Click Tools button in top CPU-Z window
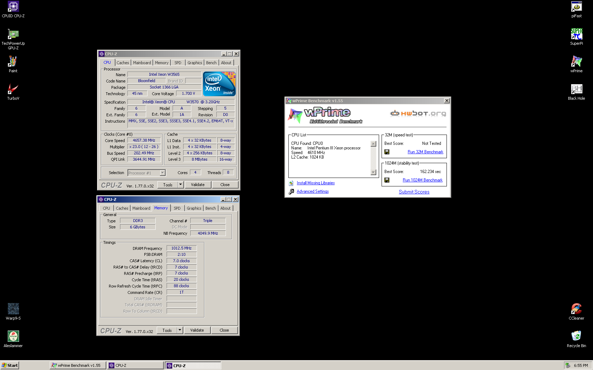 (168, 185)
